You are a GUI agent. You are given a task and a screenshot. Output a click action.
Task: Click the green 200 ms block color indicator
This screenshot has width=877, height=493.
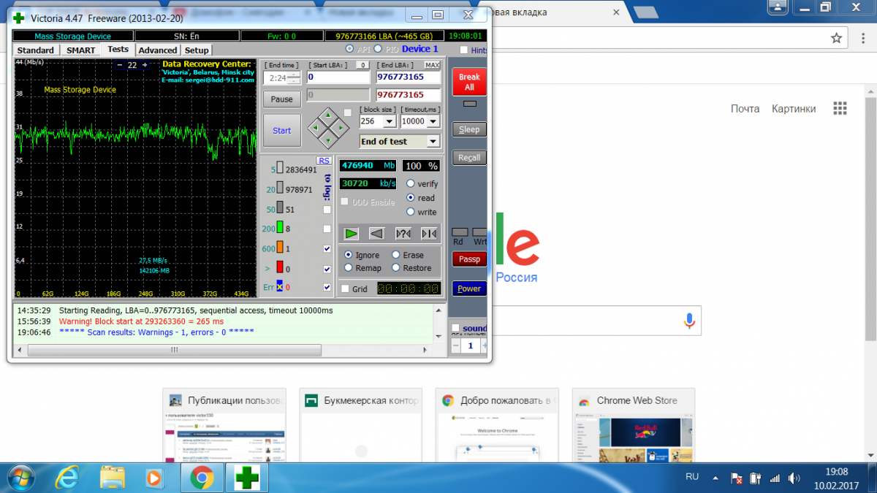pos(279,229)
